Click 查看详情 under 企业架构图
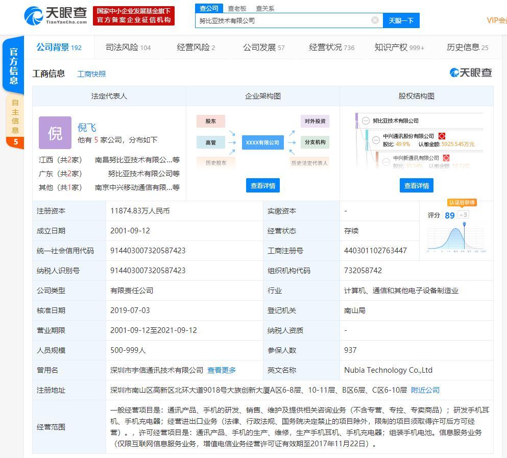The image size is (507, 458). point(263,185)
